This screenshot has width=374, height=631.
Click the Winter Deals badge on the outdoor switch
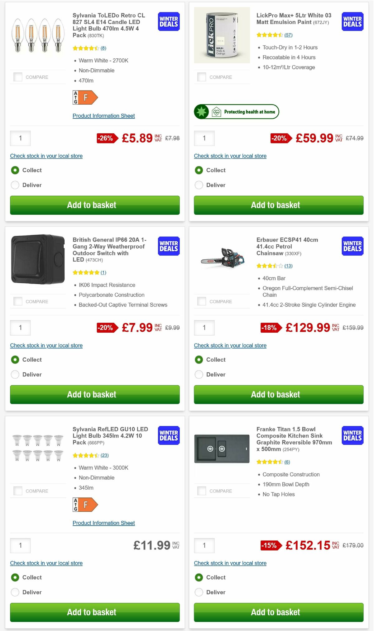(168, 246)
